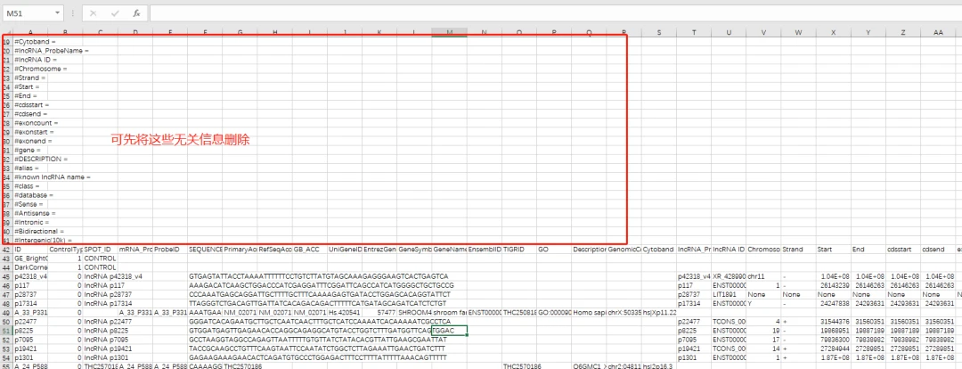The width and height of the screenshot is (962, 369).
Task: Select the 'SPOT_ID' header cell
Action: 100,250
